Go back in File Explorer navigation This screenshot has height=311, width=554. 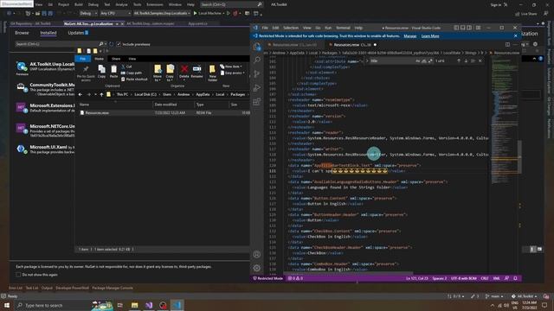click(81, 94)
